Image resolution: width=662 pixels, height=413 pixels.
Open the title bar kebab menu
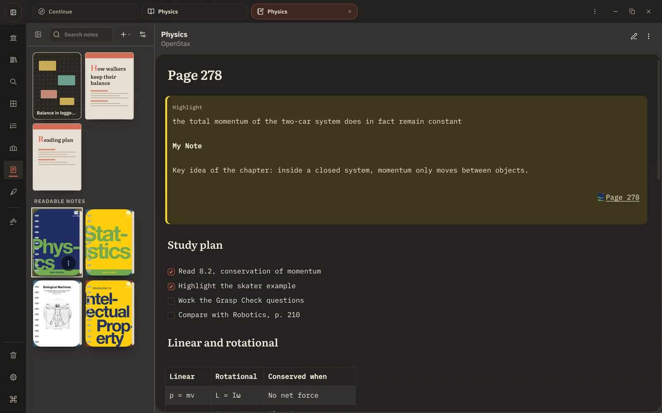pos(595,12)
